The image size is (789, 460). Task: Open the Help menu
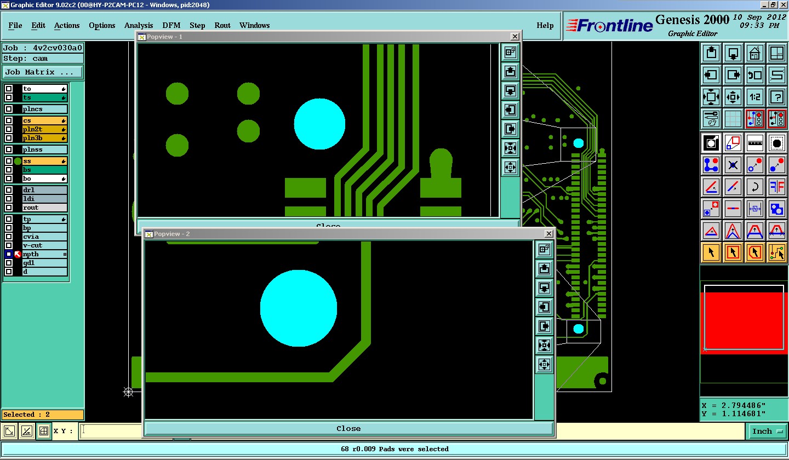point(545,25)
